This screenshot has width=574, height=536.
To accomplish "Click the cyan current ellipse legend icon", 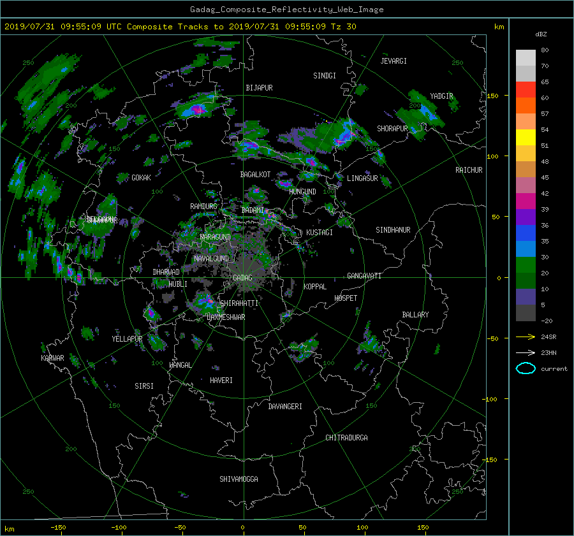I will point(526,368).
